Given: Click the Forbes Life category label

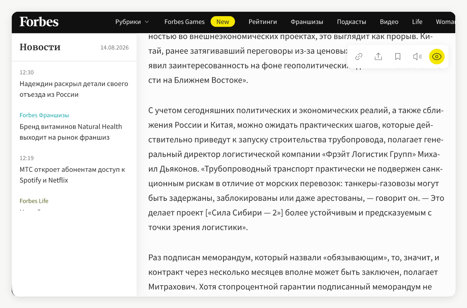Looking at the screenshot, I should pos(34,201).
